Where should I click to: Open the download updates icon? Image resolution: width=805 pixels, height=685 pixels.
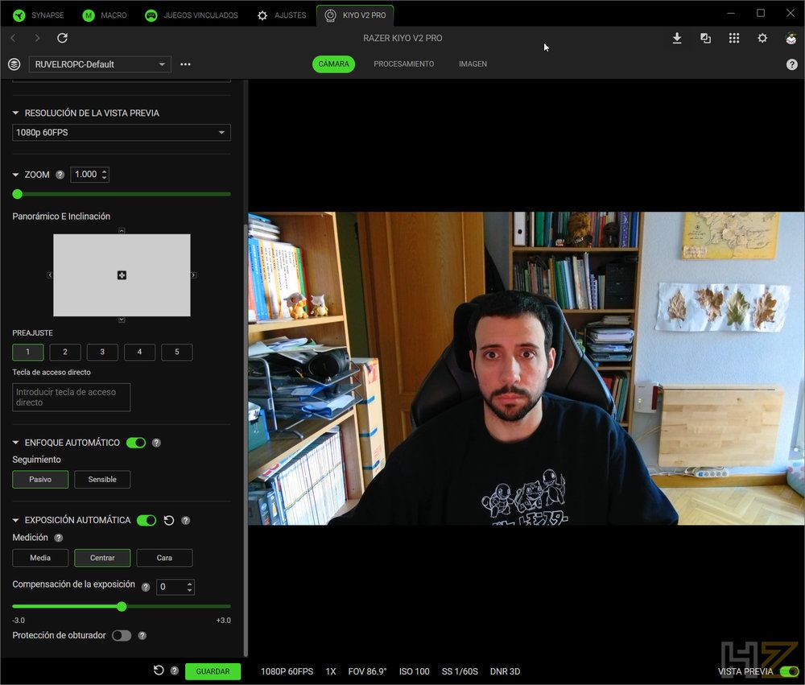click(x=677, y=38)
